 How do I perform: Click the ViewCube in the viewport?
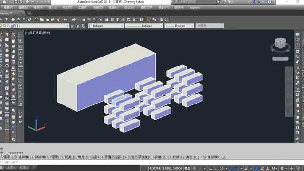(280, 43)
